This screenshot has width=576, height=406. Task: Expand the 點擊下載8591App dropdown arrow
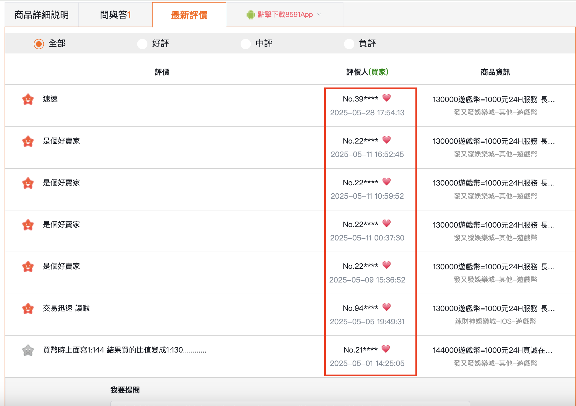[319, 15]
